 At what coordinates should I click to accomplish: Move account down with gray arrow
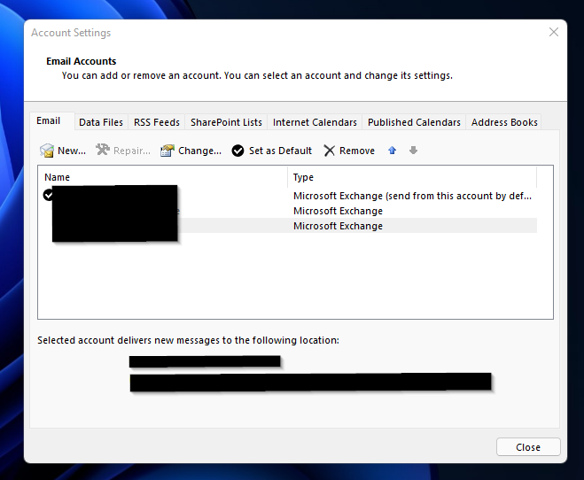413,151
